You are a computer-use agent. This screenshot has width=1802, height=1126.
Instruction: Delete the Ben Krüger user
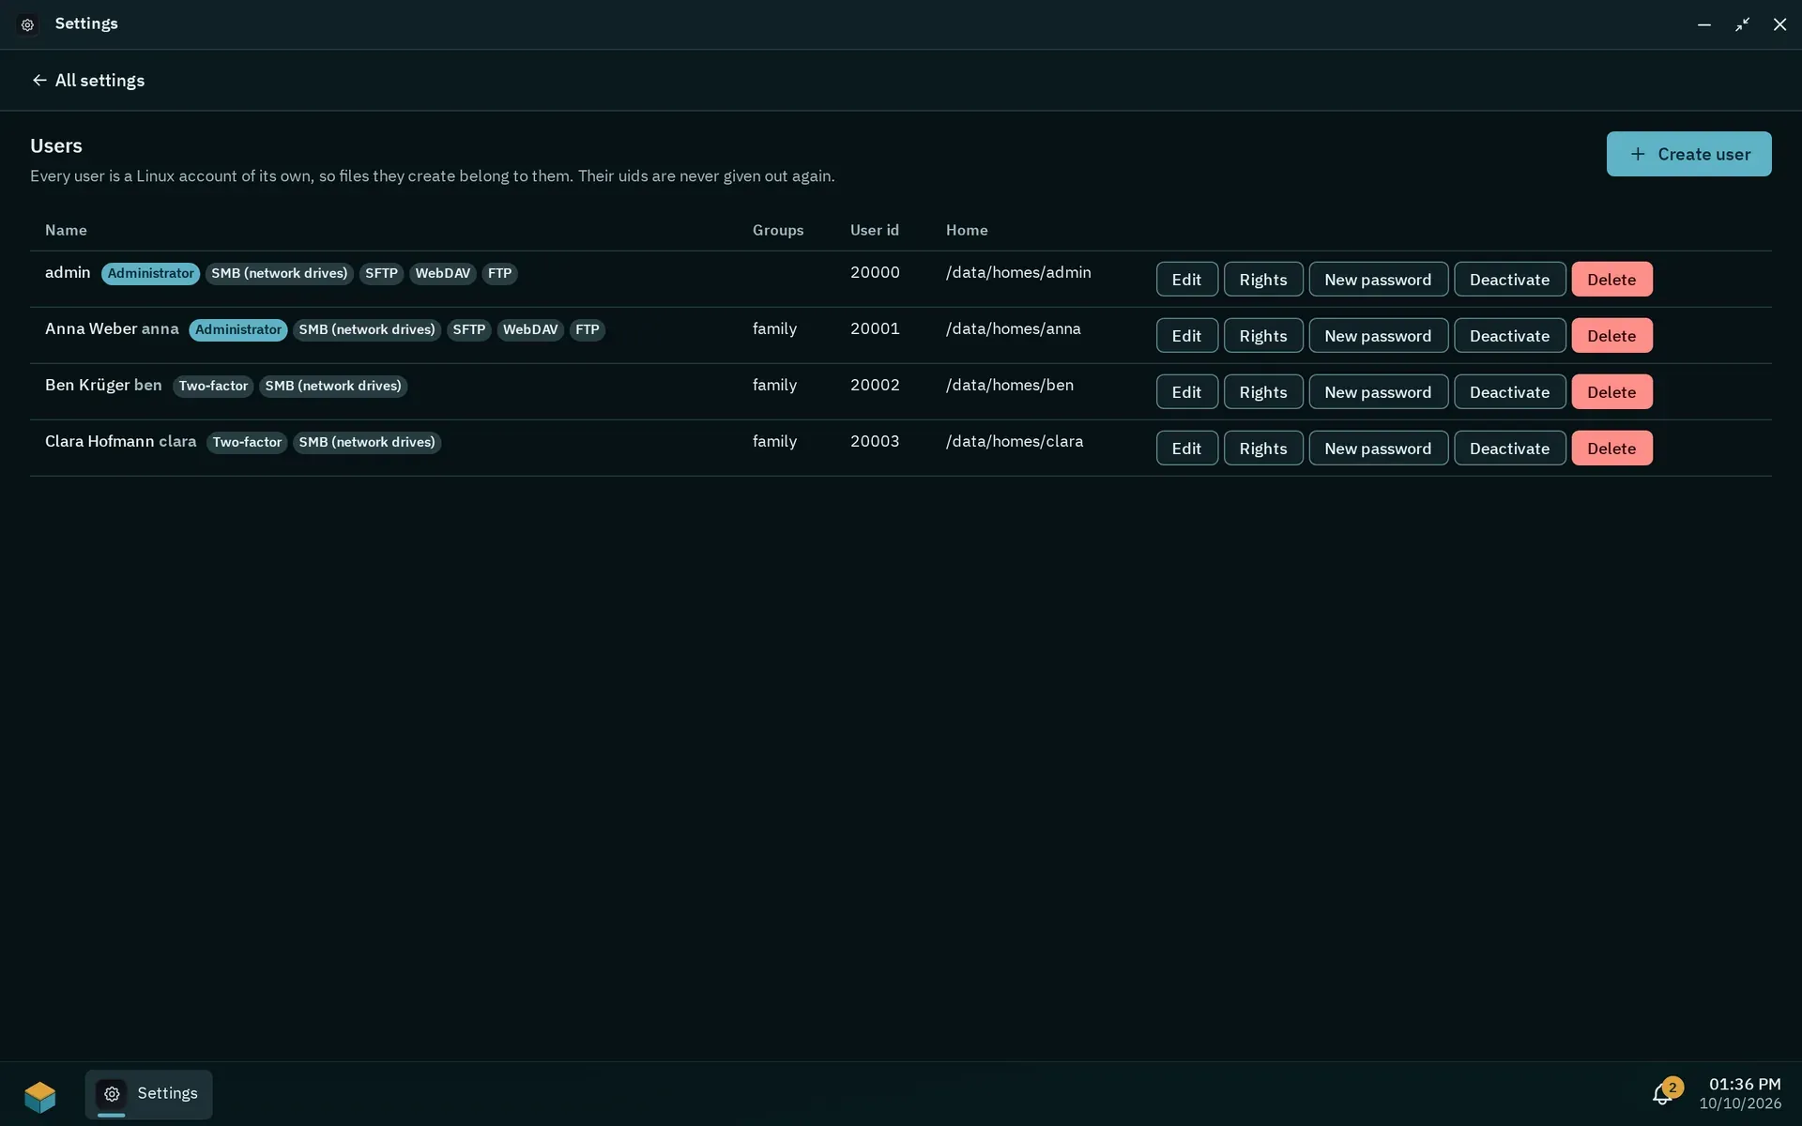tap(1611, 392)
